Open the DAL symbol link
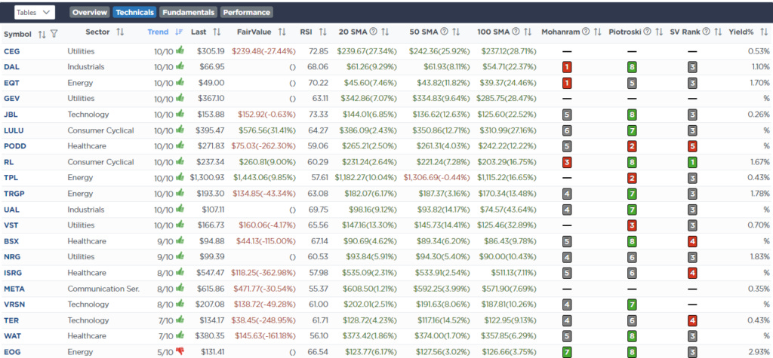Viewport: 773px width, 358px height. tap(11, 67)
